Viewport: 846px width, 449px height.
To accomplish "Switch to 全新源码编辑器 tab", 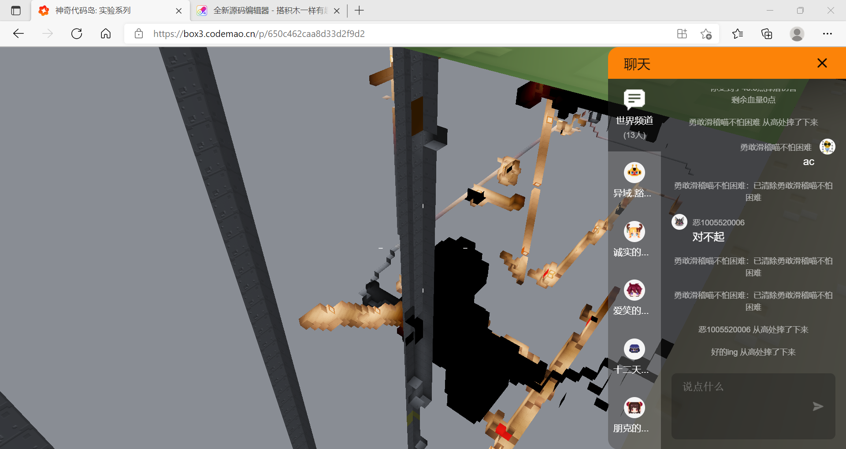I will [x=268, y=11].
